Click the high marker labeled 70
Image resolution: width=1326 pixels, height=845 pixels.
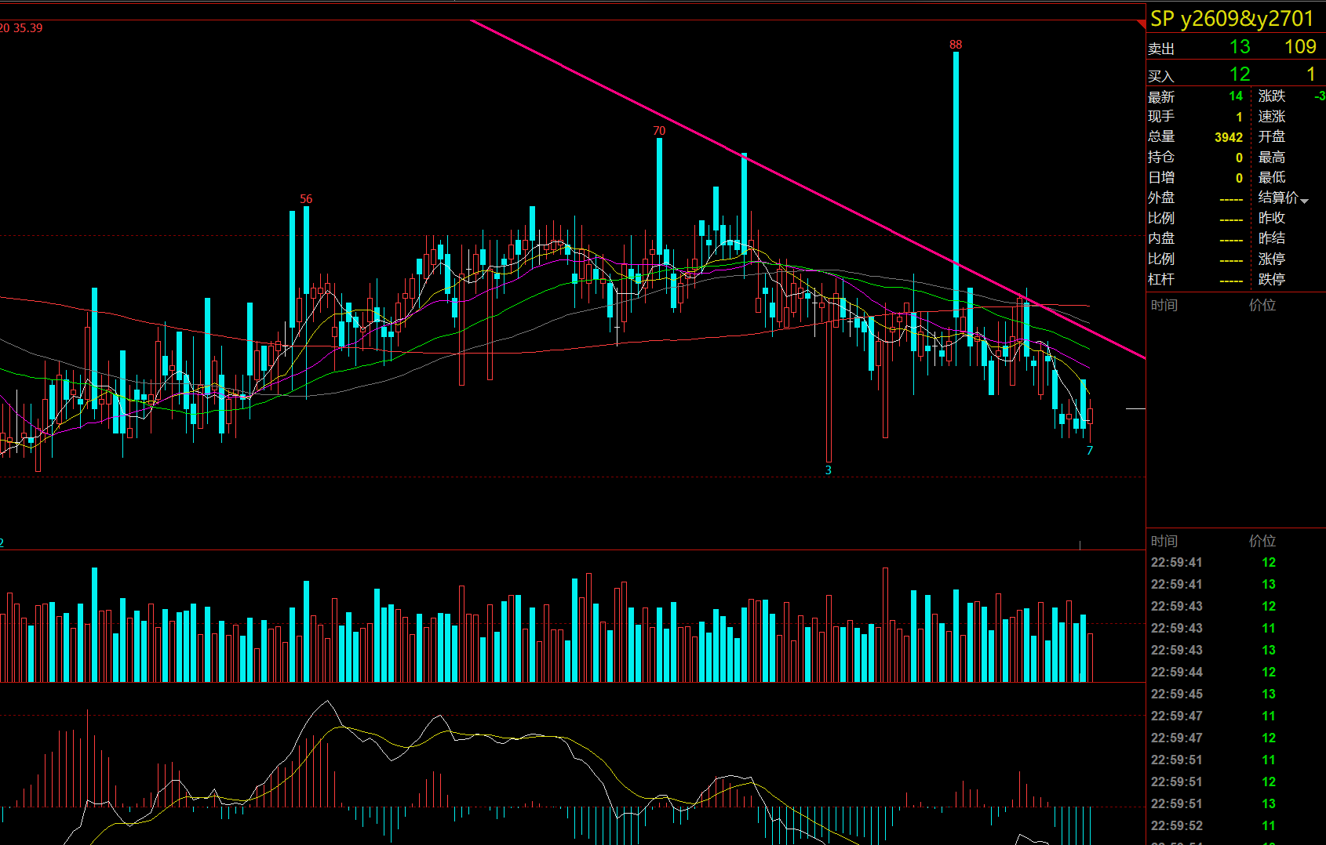click(x=659, y=131)
